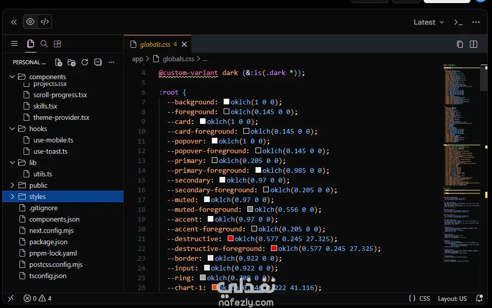The image size is (492, 308).
Task: Open top-right more options ellipsis
Action: 476,22
